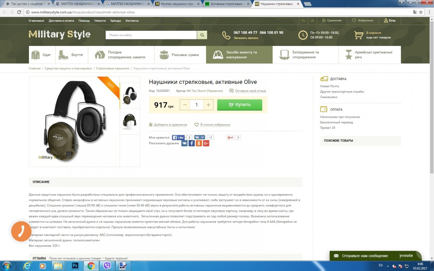Click the VK like heart button
434x271 pixels.
click(200, 137)
